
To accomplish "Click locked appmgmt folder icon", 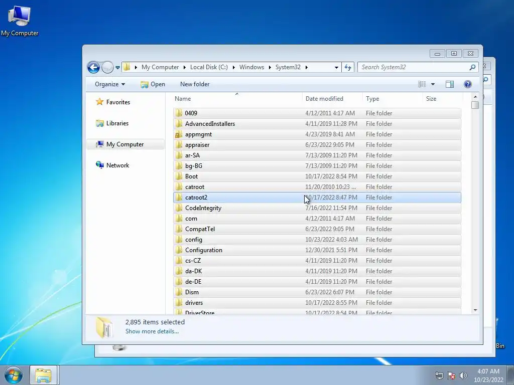I will tap(179, 134).
